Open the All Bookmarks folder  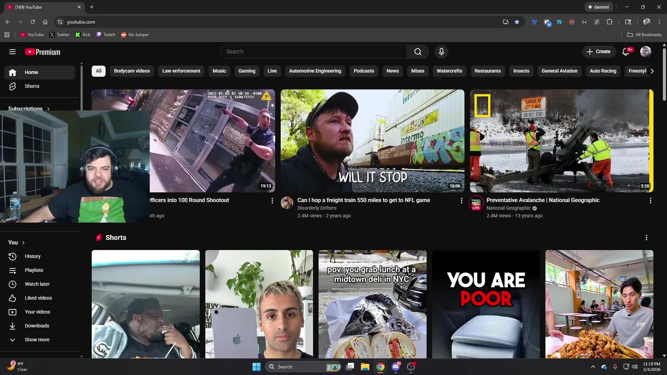pyautogui.click(x=645, y=34)
